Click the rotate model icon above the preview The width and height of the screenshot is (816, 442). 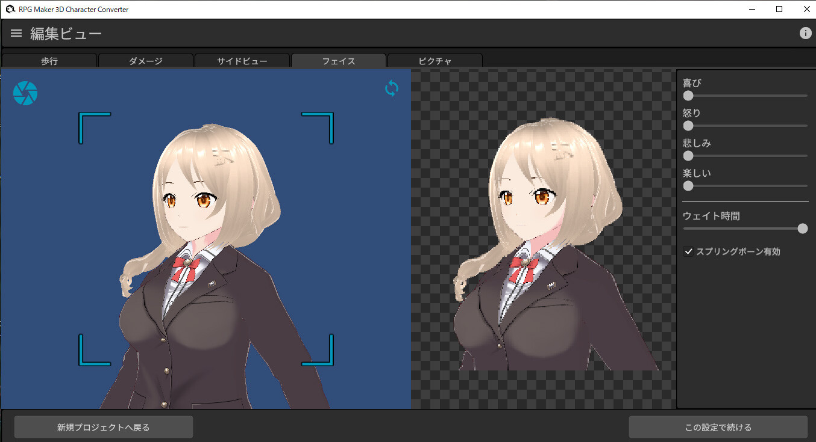click(391, 88)
